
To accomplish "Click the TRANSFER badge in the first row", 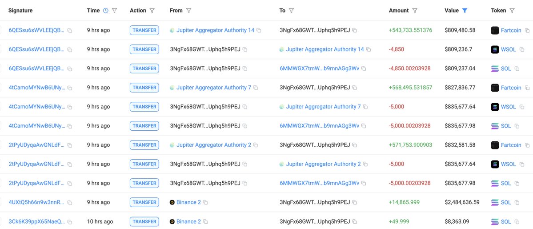I will tap(144, 30).
